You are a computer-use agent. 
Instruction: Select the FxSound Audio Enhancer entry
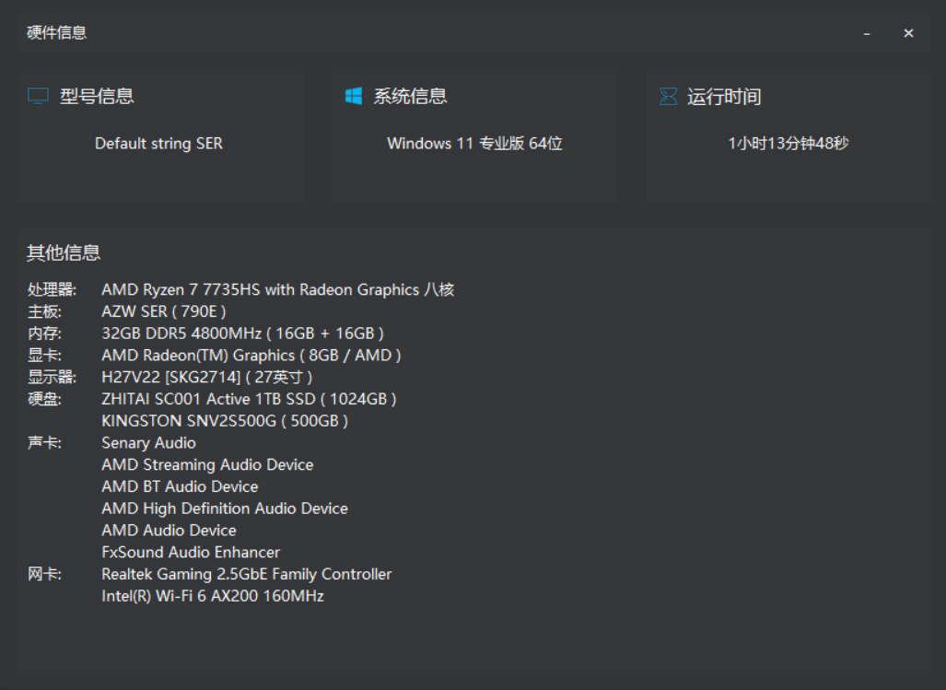tap(191, 553)
